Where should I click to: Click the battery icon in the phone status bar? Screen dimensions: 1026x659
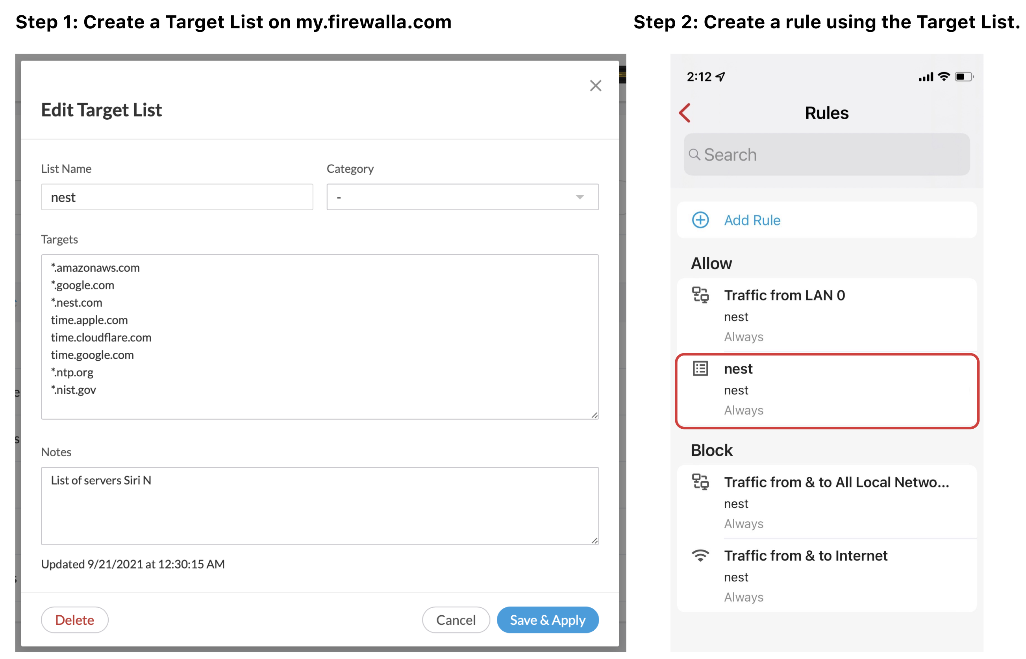(x=965, y=77)
